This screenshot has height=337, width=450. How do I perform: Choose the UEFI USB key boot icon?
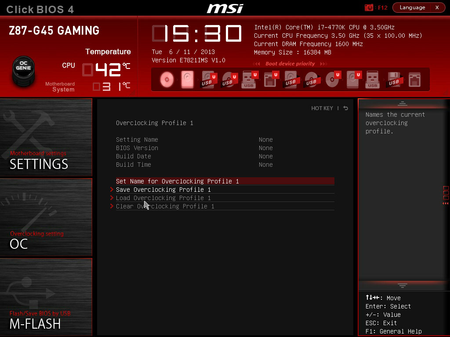point(250,79)
